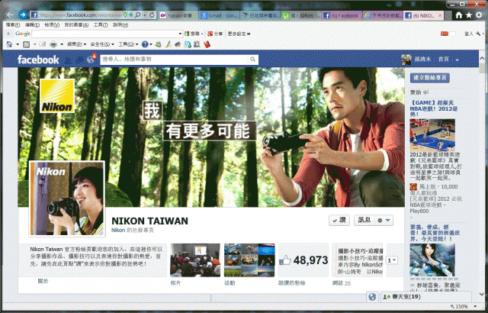
Task: Click the thumbs-up likes count 48,973
Action: pos(303,260)
